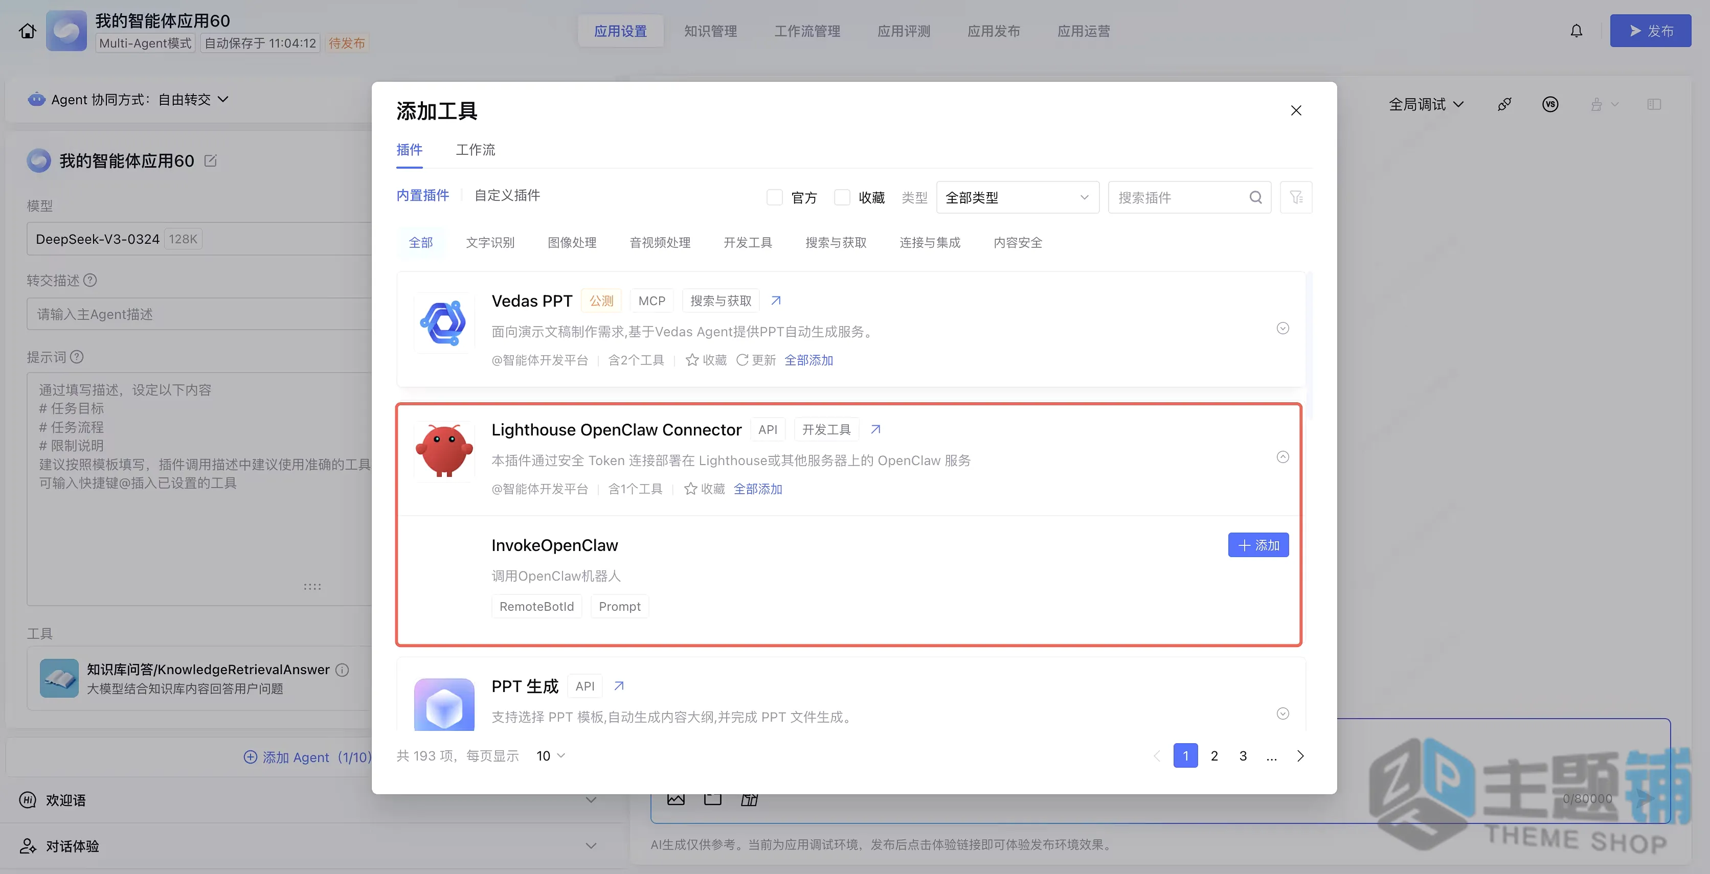Expand the Vedas PPT plugin card
The width and height of the screenshot is (1710, 874).
(x=1282, y=329)
